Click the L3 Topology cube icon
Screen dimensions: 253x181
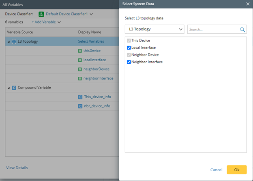(14, 41)
